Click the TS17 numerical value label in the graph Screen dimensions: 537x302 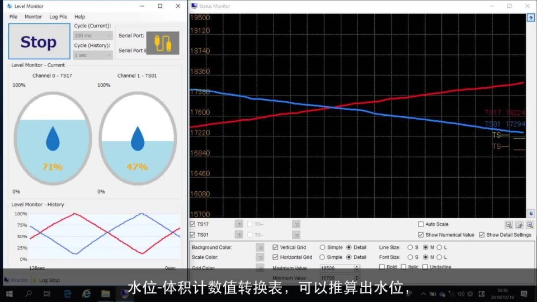tap(505, 112)
